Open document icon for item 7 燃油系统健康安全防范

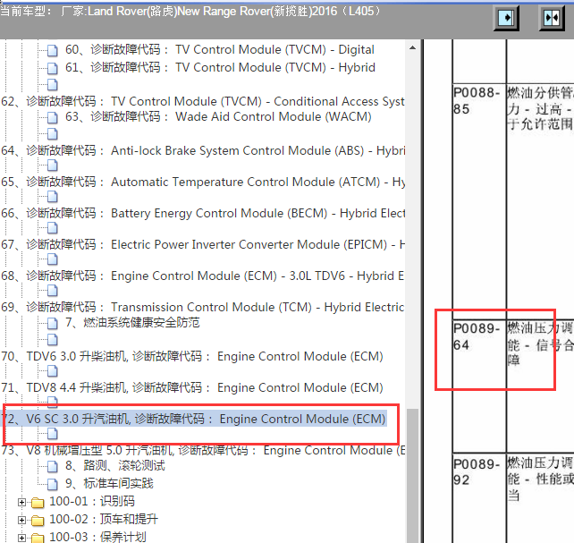[53, 323]
